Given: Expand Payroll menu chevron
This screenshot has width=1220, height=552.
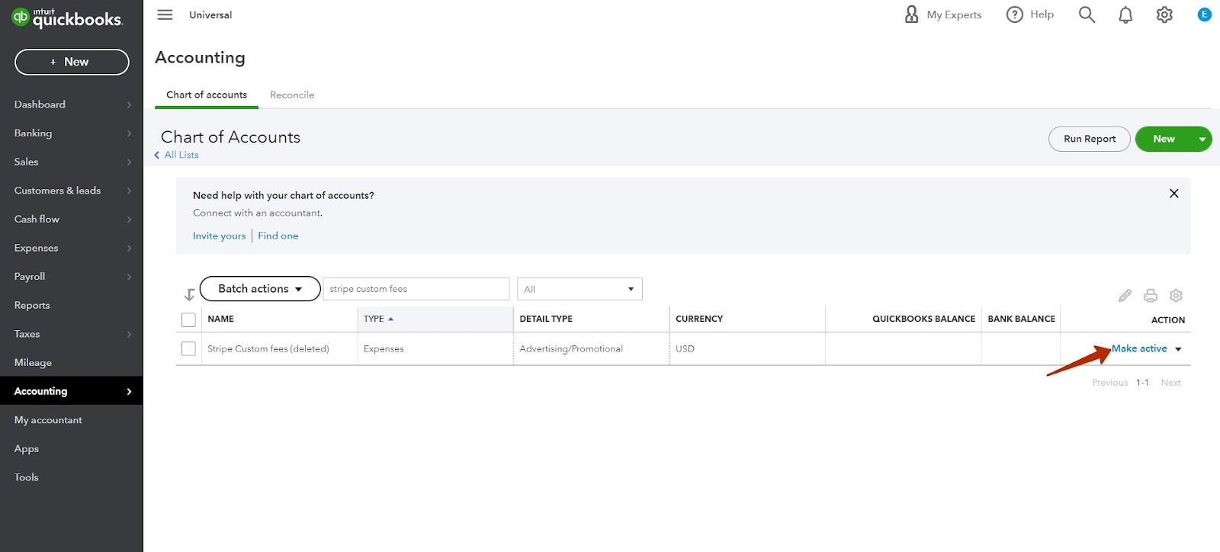Looking at the screenshot, I should 129,277.
